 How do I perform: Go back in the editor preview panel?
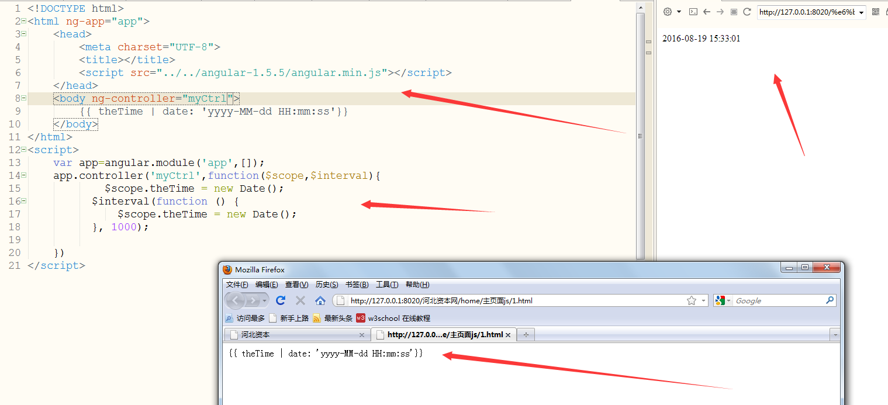(707, 12)
